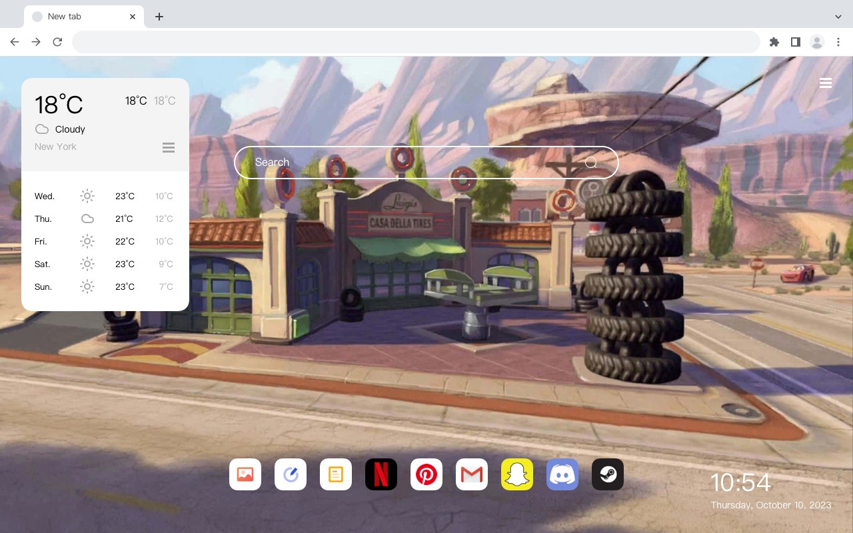Open the weather widget menu icon
853x533 pixels.
(169, 147)
